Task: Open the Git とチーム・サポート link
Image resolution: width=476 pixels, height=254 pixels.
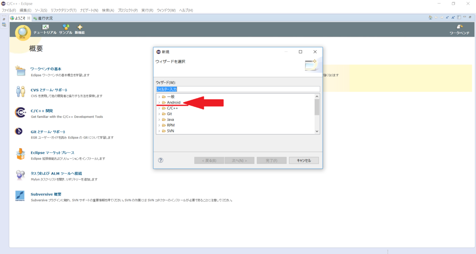Action: [48, 131]
